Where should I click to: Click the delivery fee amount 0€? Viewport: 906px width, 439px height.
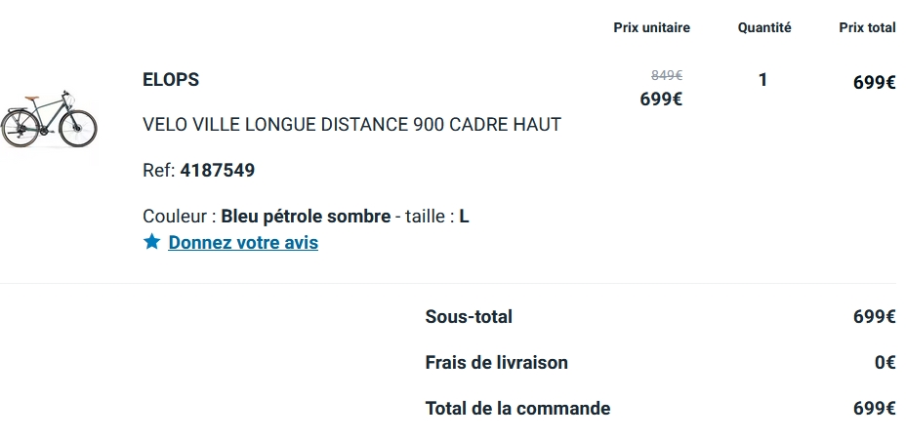tap(885, 363)
